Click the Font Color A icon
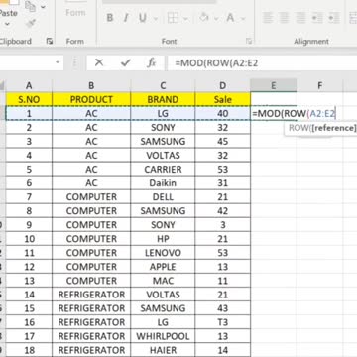Screen dimensions: 357x357 click(230, 17)
